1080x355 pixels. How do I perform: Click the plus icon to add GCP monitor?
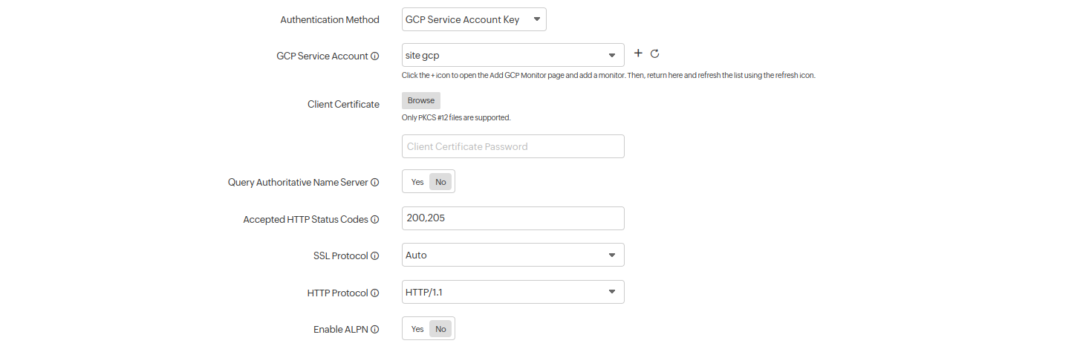[638, 53]
